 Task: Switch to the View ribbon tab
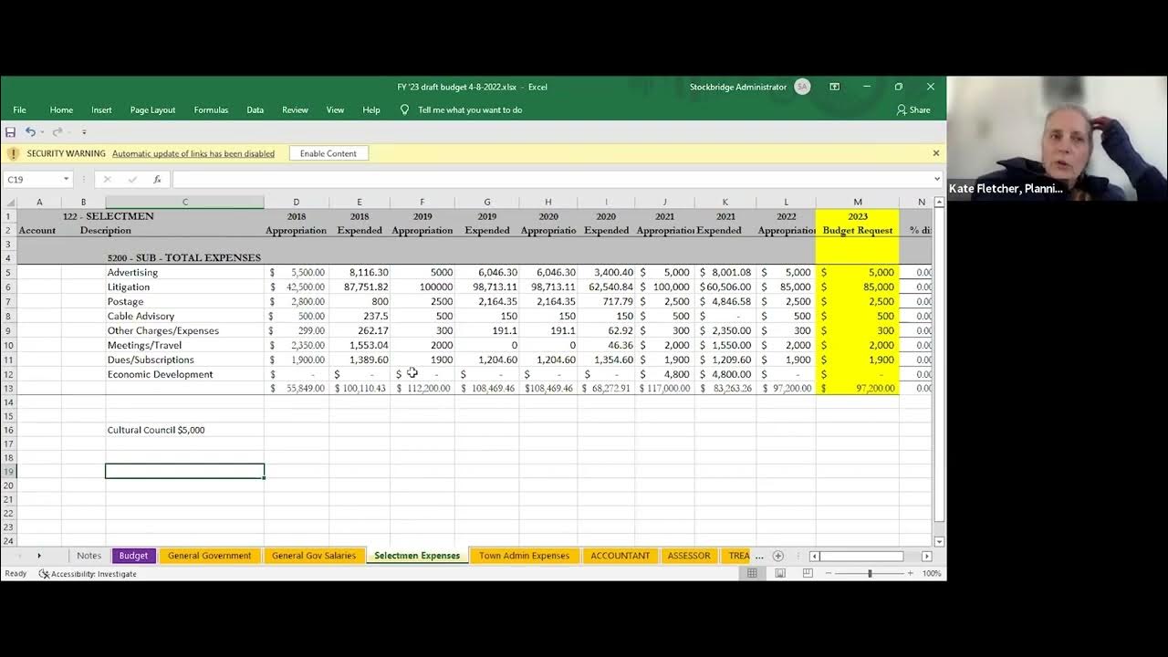[335, 109]
